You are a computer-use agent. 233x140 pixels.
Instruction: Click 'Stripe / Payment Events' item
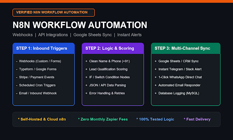[37, 77]
